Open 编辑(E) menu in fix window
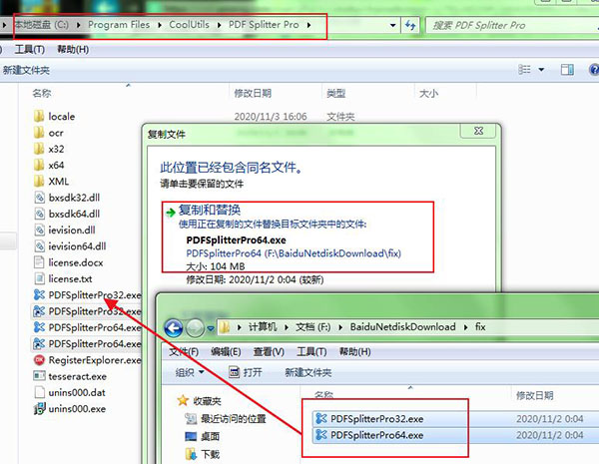599x464 pixels. pos(226,351)
